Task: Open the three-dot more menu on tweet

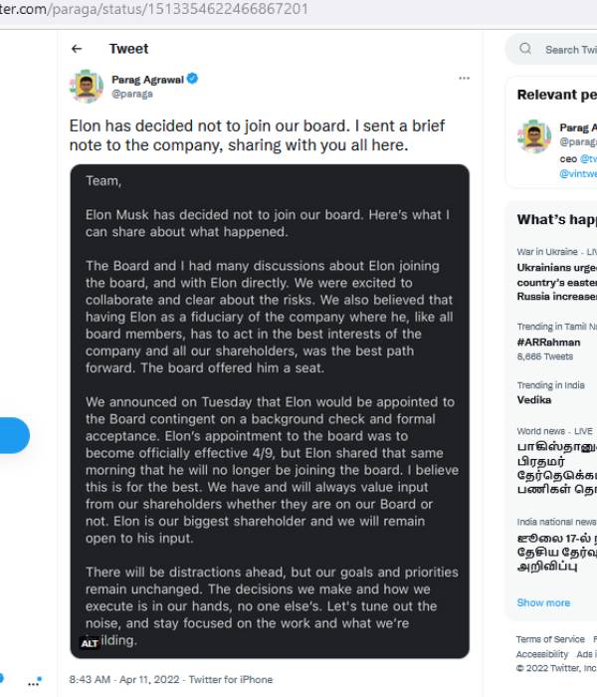Action: 464,79
